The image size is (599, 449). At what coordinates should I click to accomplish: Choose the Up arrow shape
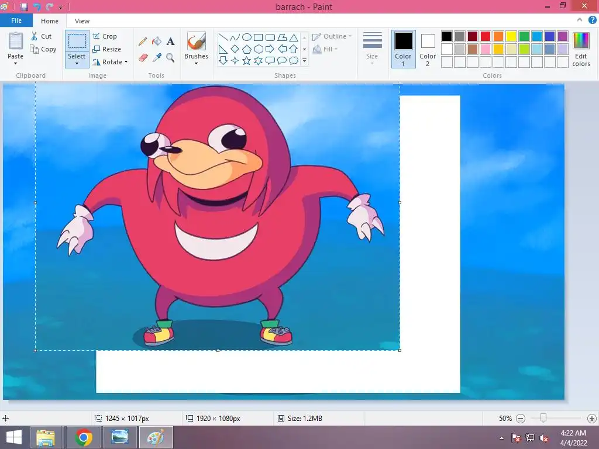tap(294, 49)
